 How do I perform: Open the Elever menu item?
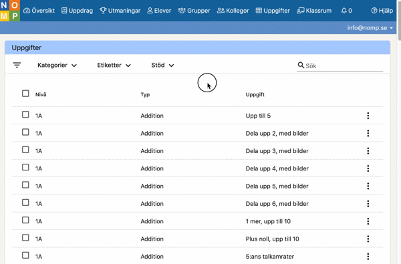click(159, 11)
